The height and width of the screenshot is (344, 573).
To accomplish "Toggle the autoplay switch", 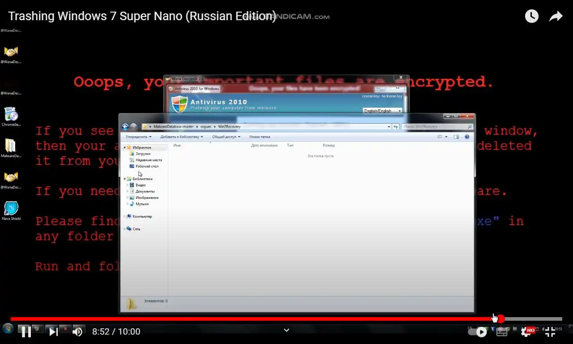I will 478,332.
